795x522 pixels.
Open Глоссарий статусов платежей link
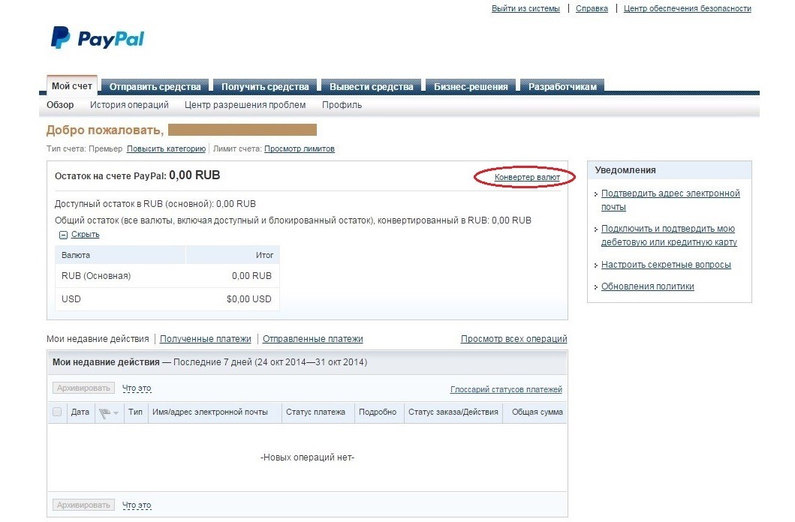click(x=506, y=389)
